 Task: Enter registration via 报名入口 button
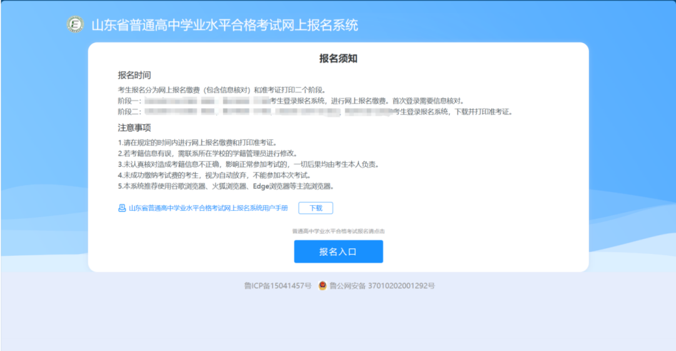338,252
